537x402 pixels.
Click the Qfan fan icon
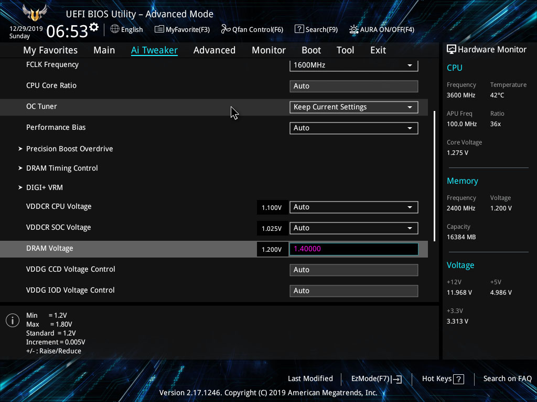pos(225,29)
